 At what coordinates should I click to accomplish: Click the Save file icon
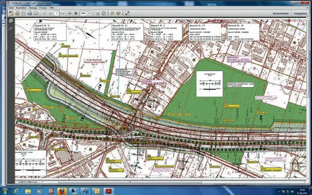tap(23, 13)
